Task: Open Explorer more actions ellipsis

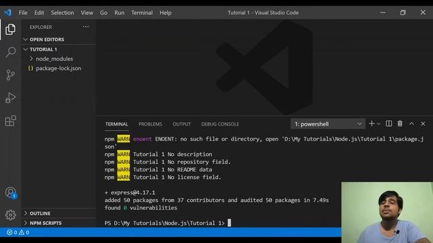Action: pyautogui.click(x=86, y=27)
